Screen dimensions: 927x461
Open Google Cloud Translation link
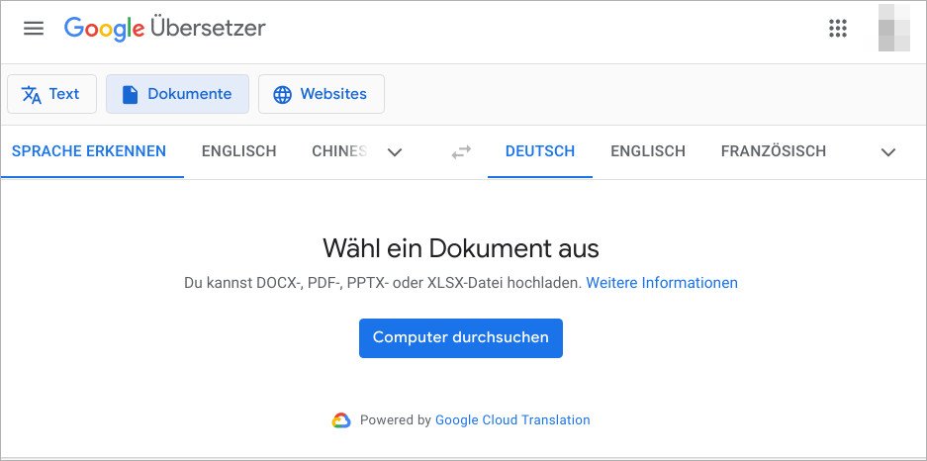click(512, 420)
